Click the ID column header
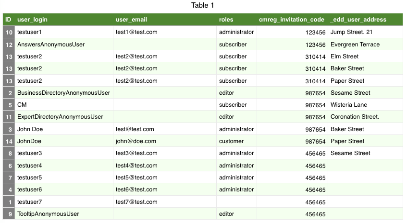This screenshot has width=407, height=223. [8, 20]
